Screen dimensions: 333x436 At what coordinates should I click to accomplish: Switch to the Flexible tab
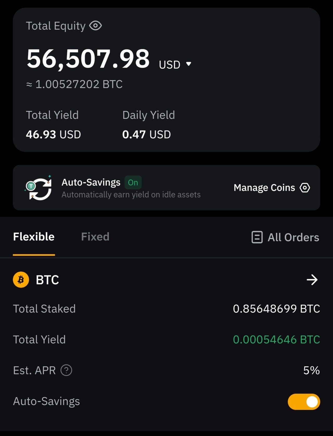tap(34, 237)
